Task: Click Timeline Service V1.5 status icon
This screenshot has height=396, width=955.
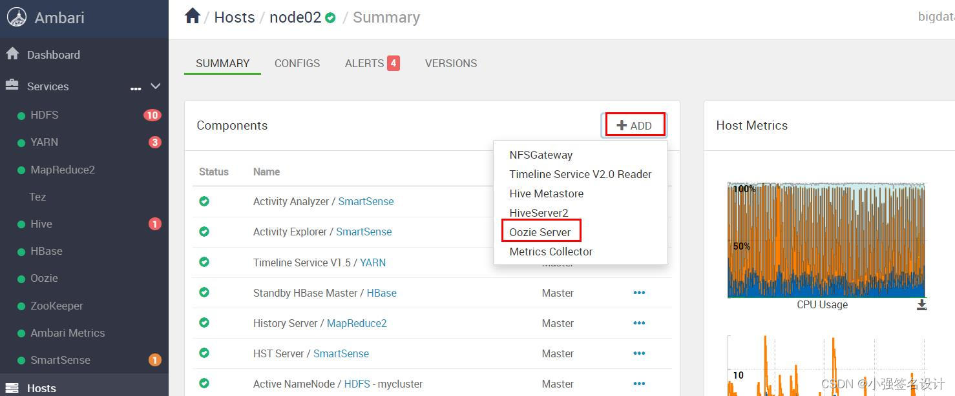Action: point(204,262)
